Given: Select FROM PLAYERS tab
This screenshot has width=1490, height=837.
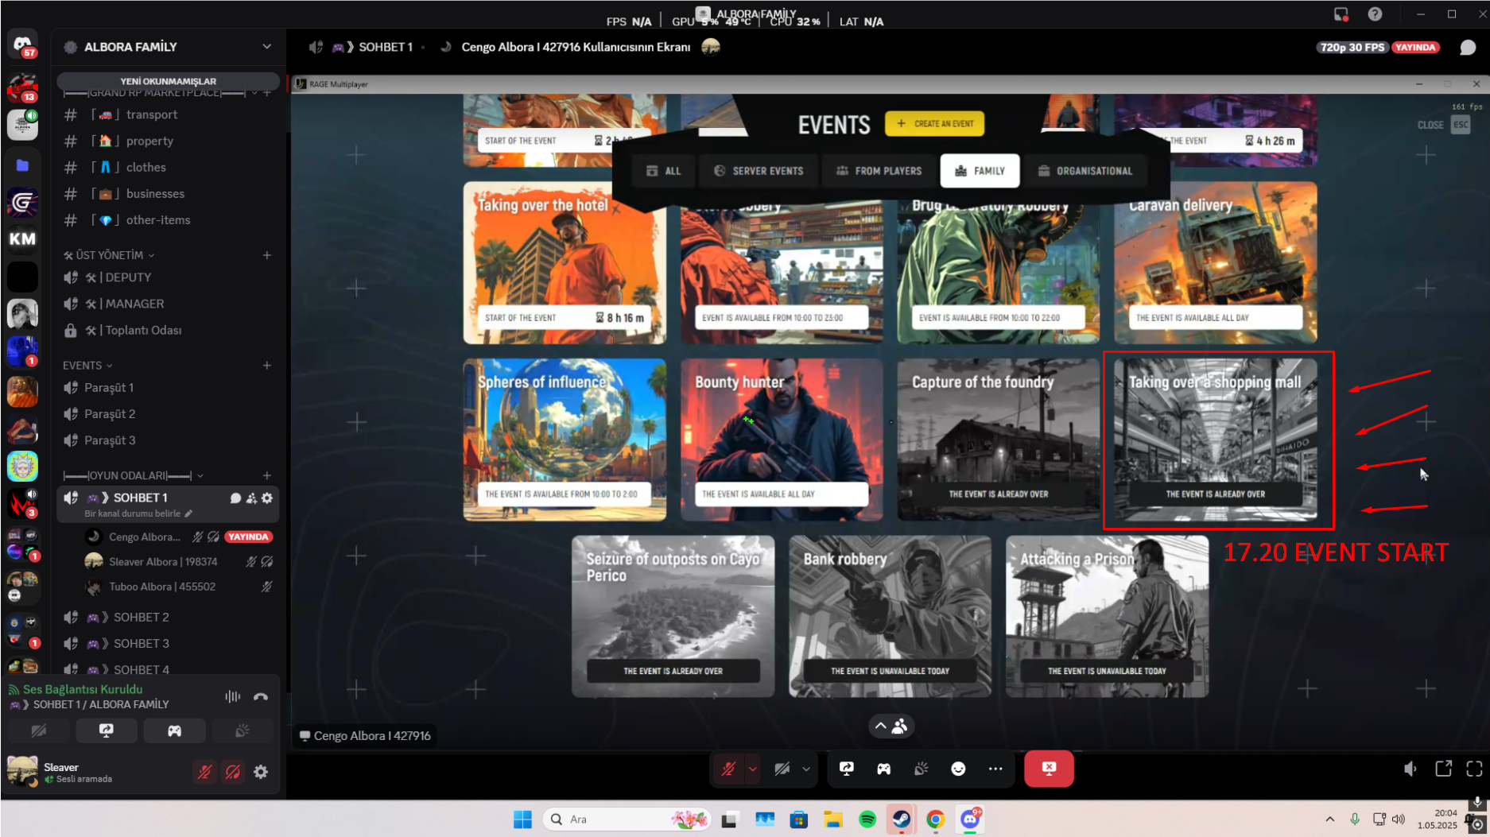Looking at the screenshot, I should point(879,171).
